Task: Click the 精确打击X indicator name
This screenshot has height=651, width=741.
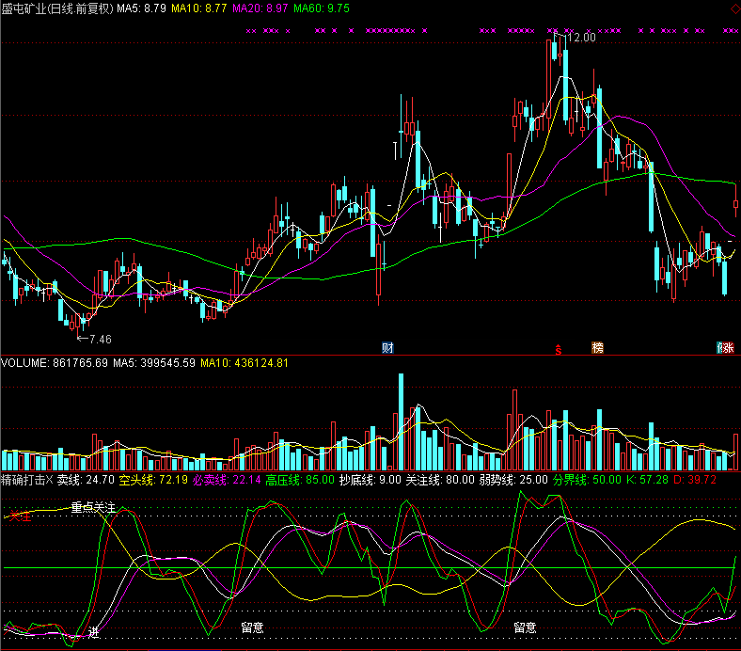Action: coord(27,480)
